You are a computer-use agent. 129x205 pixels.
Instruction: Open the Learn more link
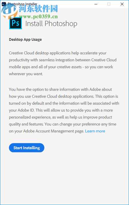point(95,131)
